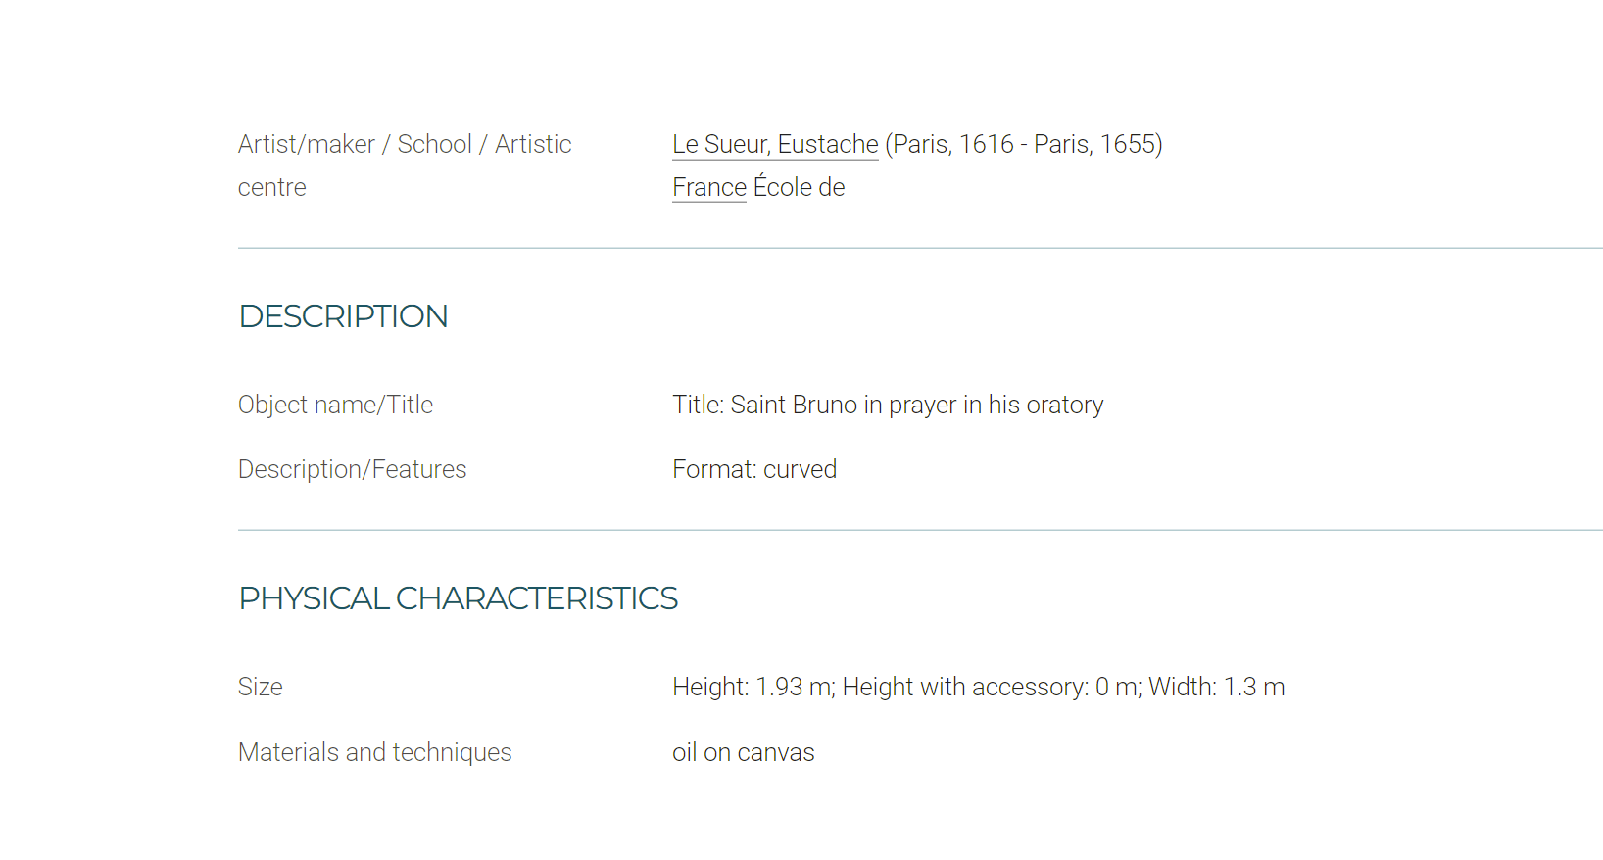Click the Size field label
Image resolution: width=1603 pixels, height=860 pixels.
click(x=261, y=687)
